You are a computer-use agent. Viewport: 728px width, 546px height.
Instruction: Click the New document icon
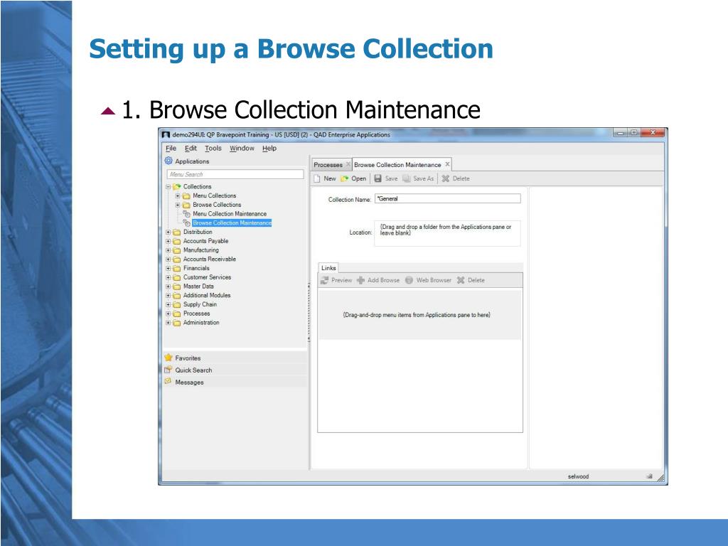[x=317, y=178]
